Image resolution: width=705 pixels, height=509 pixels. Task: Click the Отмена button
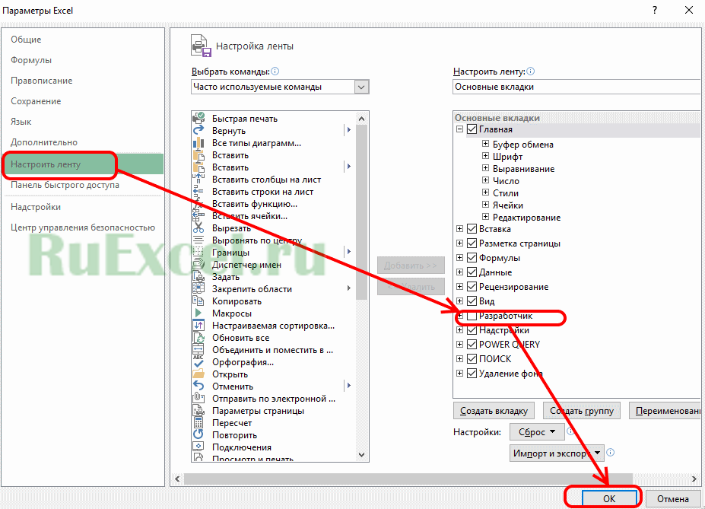[672, 498]
